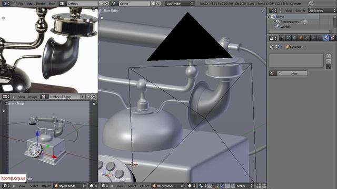Click crosley113.jpg image name field

64,97
